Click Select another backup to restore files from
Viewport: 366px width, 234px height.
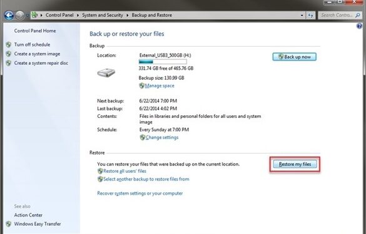[146, 179]
